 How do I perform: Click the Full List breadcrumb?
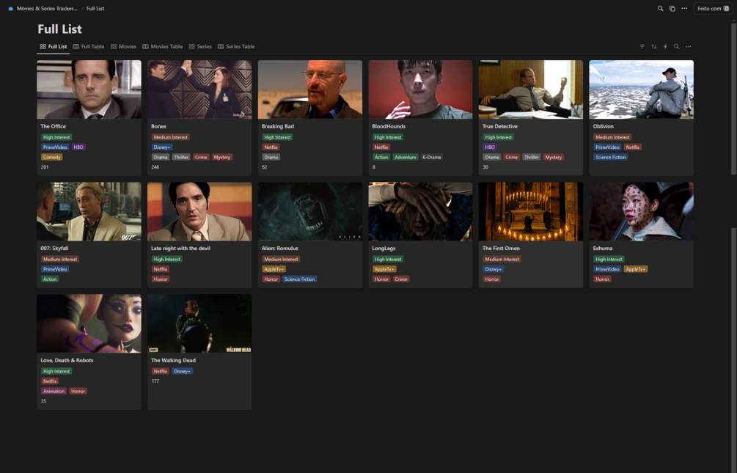[x=95, y=9]
